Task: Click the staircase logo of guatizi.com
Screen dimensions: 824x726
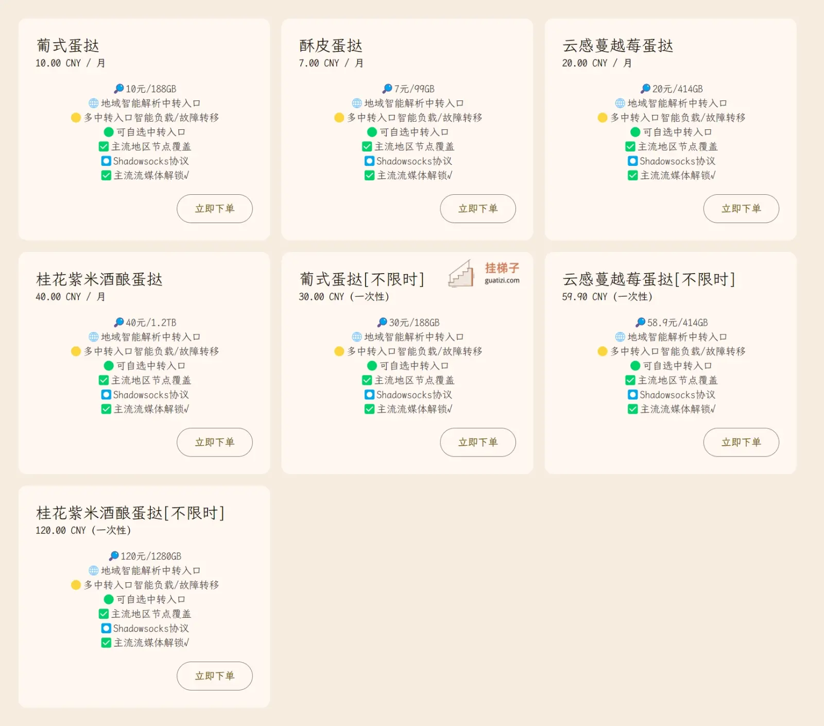Action: click(461, 274)
